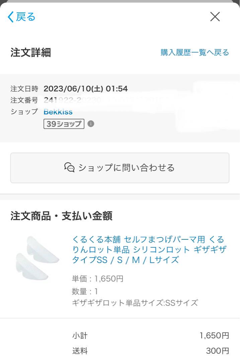Open the くるくる本舗 product title link
240x361 pixels.
tap(149, 249)
